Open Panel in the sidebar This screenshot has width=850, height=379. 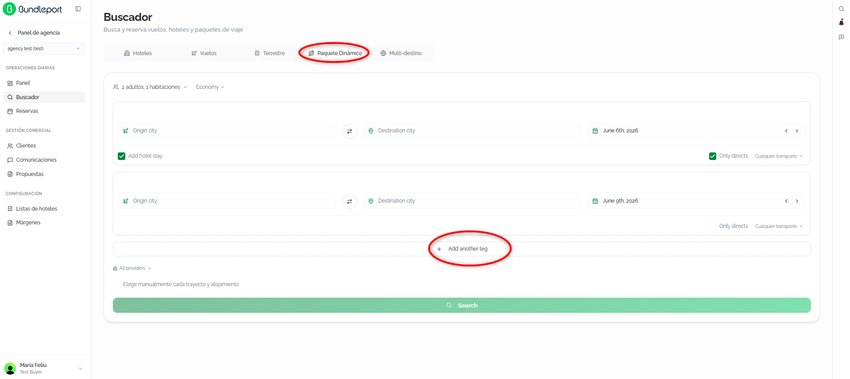[x=44, y=83]
